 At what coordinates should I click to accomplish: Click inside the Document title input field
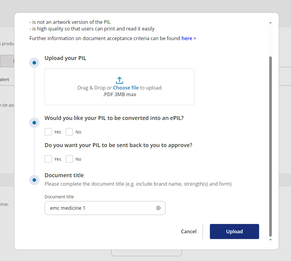pos(100,208)
